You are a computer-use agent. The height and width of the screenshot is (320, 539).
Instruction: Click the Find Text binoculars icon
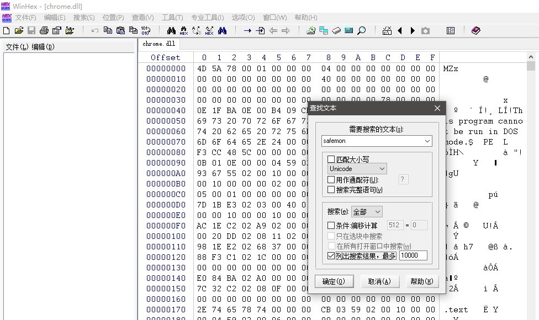pyautogui.click(x=171, y=30)
